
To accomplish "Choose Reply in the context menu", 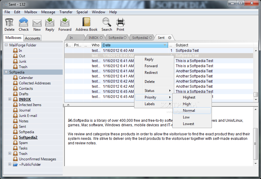I will point(154,59).
